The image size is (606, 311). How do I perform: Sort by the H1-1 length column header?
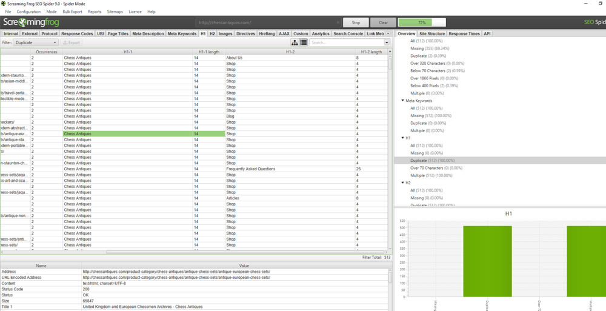pyautogui.click(x=208, y=52)
